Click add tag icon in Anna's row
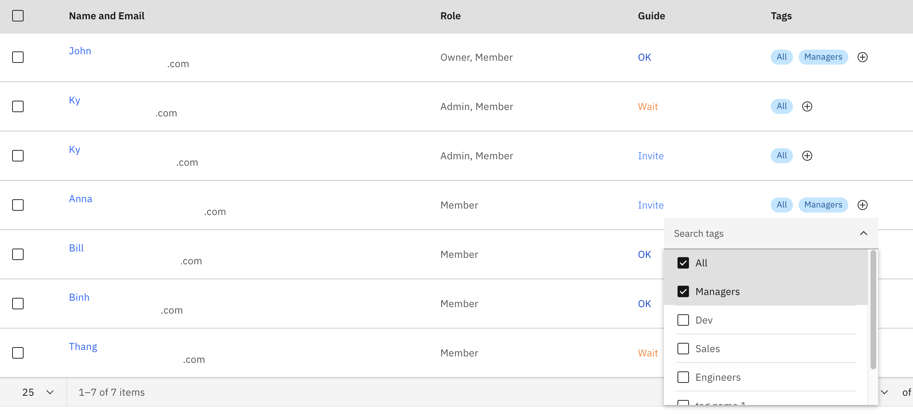This screenshot has width=913, height=415. [862, 205]
